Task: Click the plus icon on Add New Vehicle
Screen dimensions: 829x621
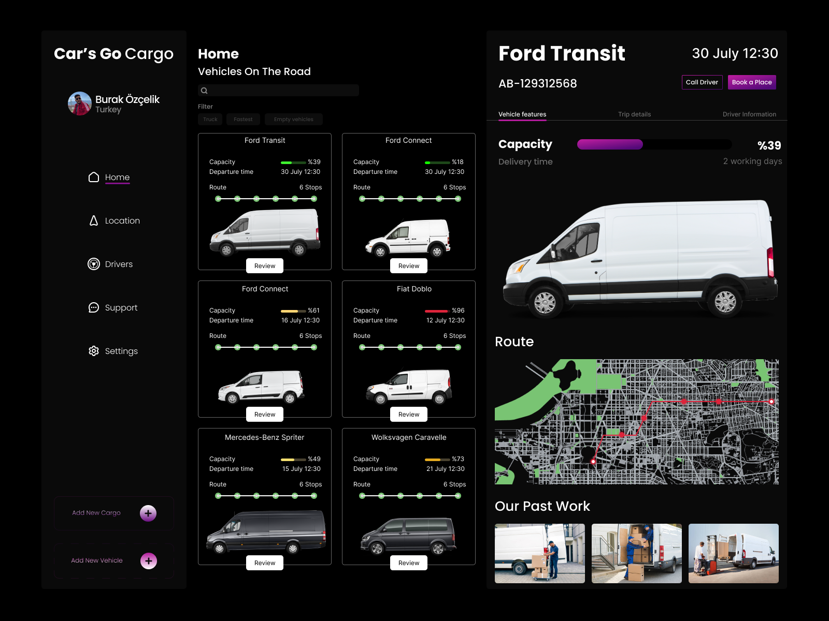Action: point(149,560)
